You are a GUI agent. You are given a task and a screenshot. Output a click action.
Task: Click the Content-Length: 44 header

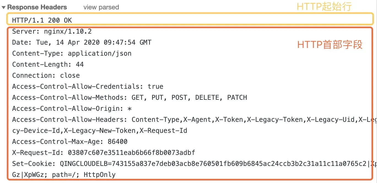point(48,64)
